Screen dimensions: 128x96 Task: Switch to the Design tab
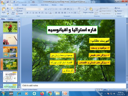coord(24,5)
